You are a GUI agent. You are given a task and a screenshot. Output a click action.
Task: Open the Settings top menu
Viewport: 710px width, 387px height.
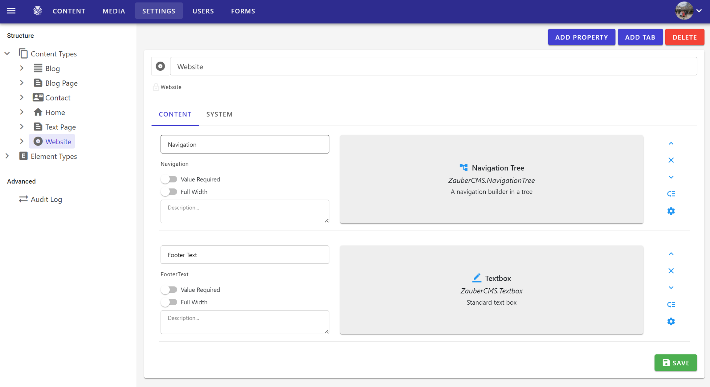tap(159, 11)
